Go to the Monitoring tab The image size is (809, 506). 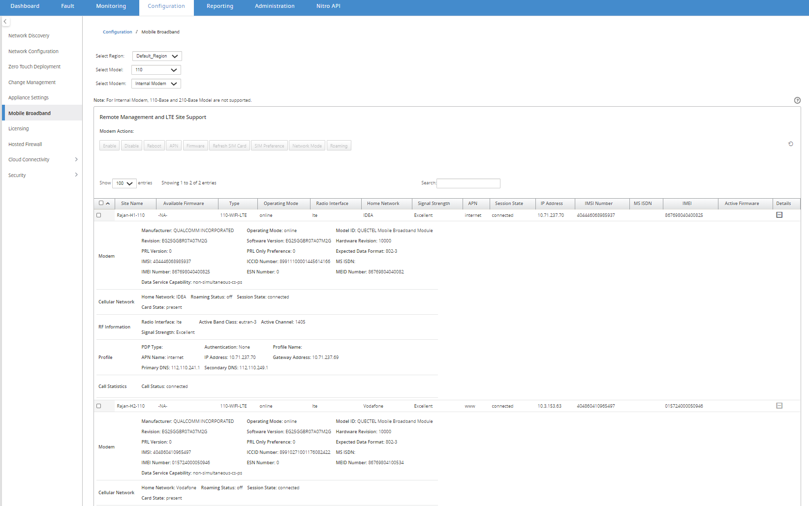click(111, 6)
